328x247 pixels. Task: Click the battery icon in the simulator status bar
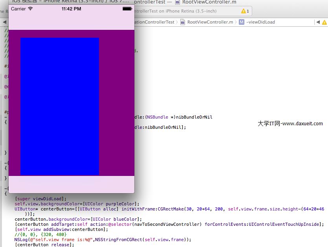point(127,9)
